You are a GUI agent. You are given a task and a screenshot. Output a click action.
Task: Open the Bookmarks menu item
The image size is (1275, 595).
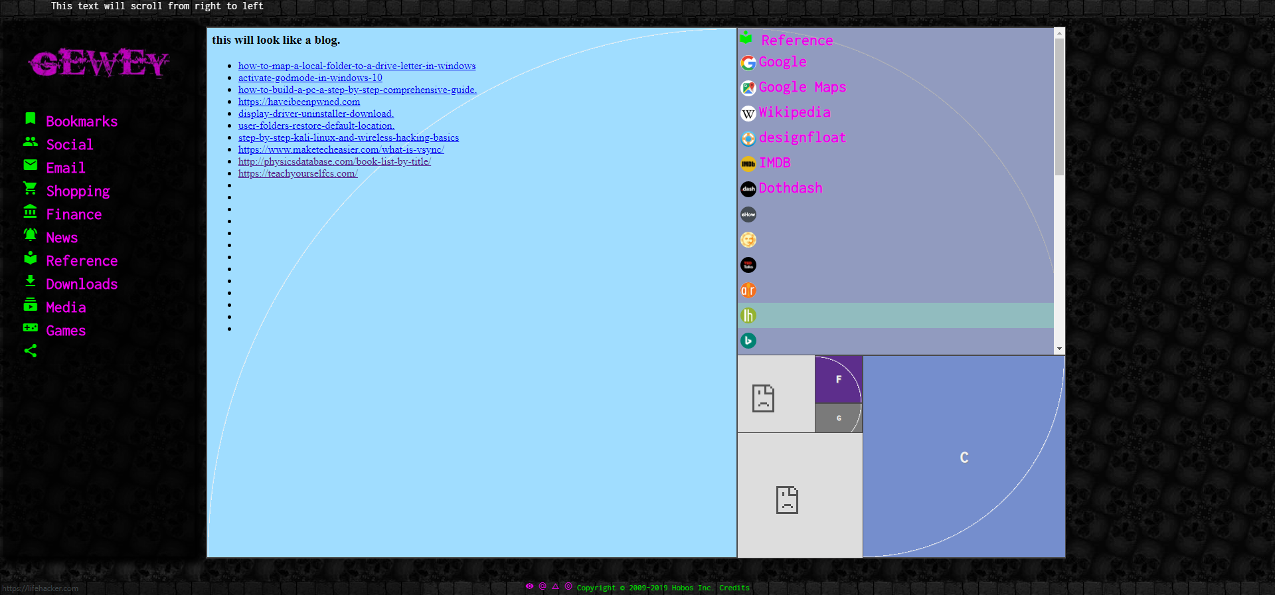(82, 122)
